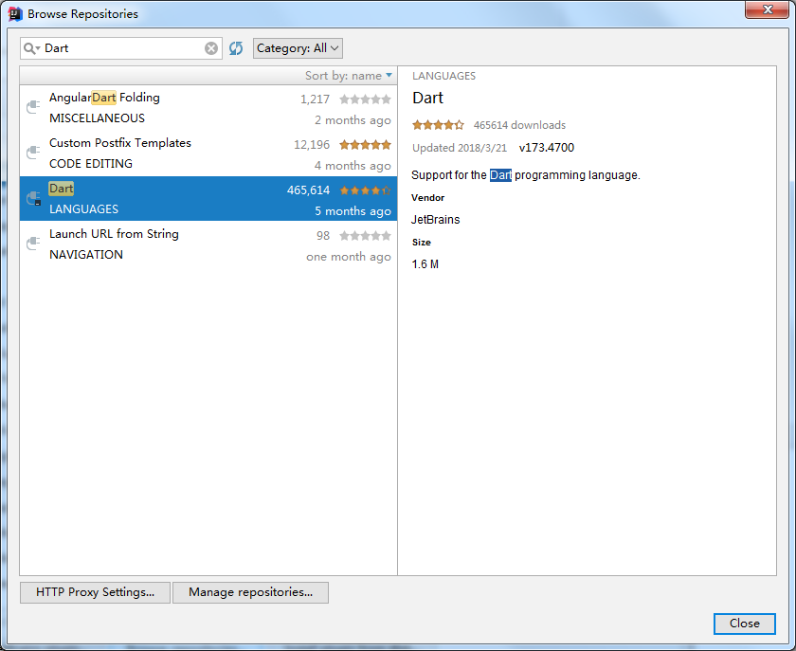Open Manage repositories dialog
796x651 pixels.
pyautogui.click(x=251, y=592)
